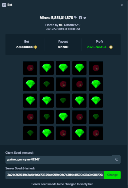Click the coin icon next to Bet amount

point(35,47)
